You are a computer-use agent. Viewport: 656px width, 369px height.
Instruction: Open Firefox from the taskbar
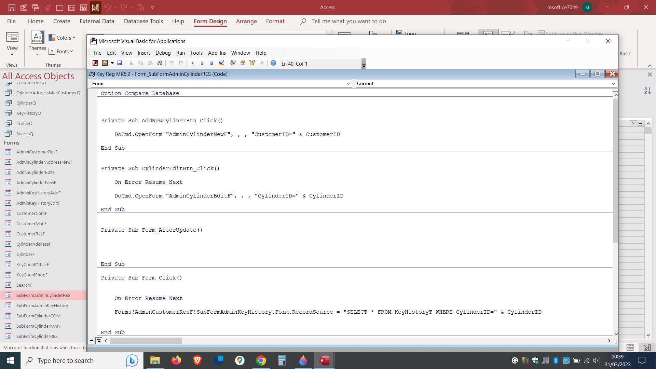176,360
